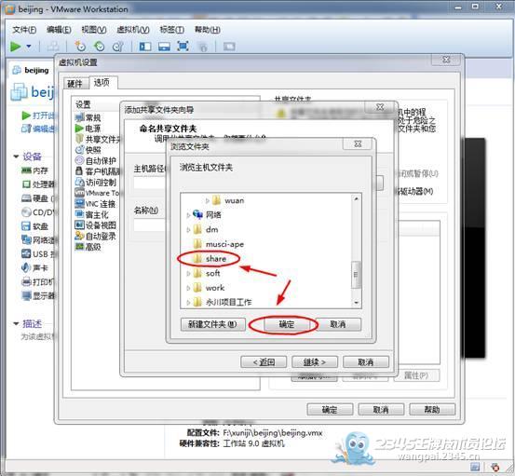Click 确定 in browse folder dialog
515x476 pixels.
(287, 324)
